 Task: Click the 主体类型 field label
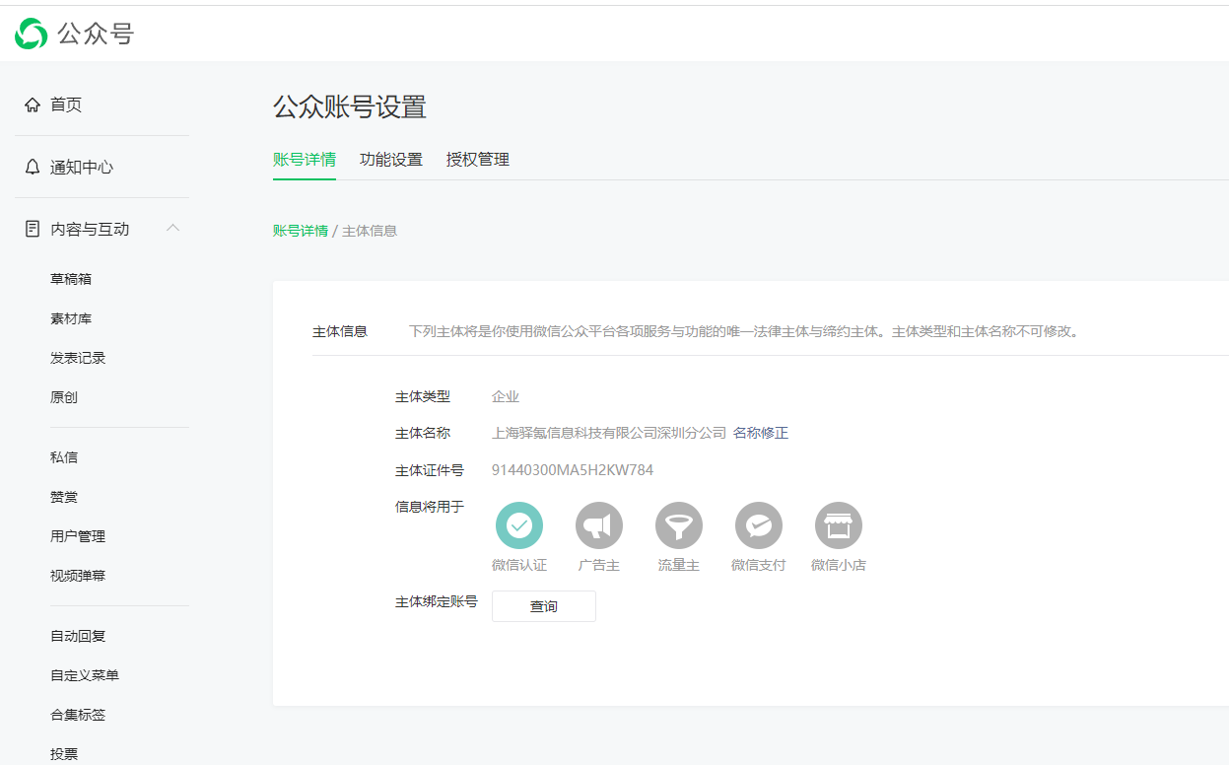point(423,396)
